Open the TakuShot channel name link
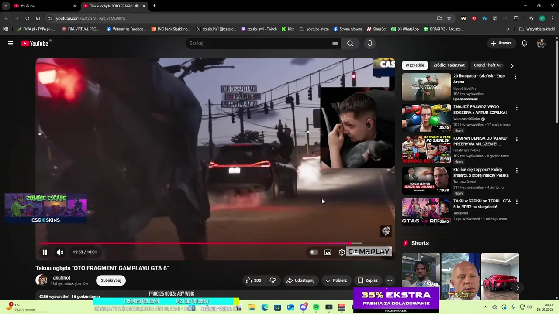The height and width of the screenshot is (314, 559). (60, 278)
